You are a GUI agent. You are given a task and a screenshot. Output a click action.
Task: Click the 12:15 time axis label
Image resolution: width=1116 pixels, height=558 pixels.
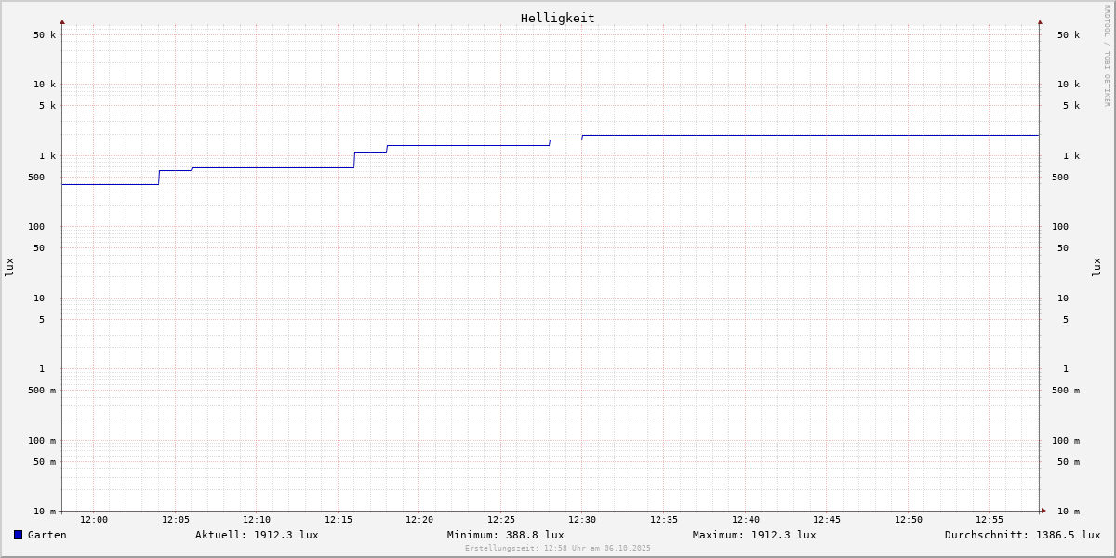click(339, 520)
